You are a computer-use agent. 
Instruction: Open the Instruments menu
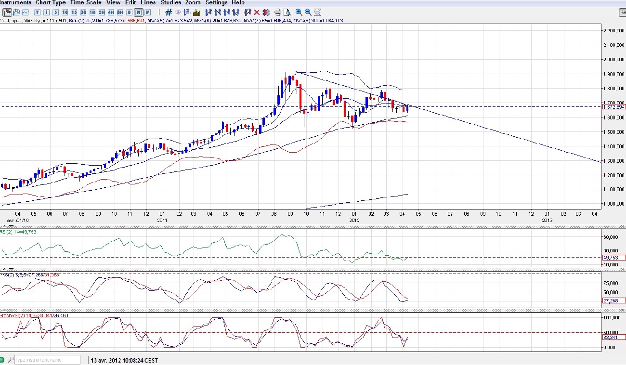[16, 3]
